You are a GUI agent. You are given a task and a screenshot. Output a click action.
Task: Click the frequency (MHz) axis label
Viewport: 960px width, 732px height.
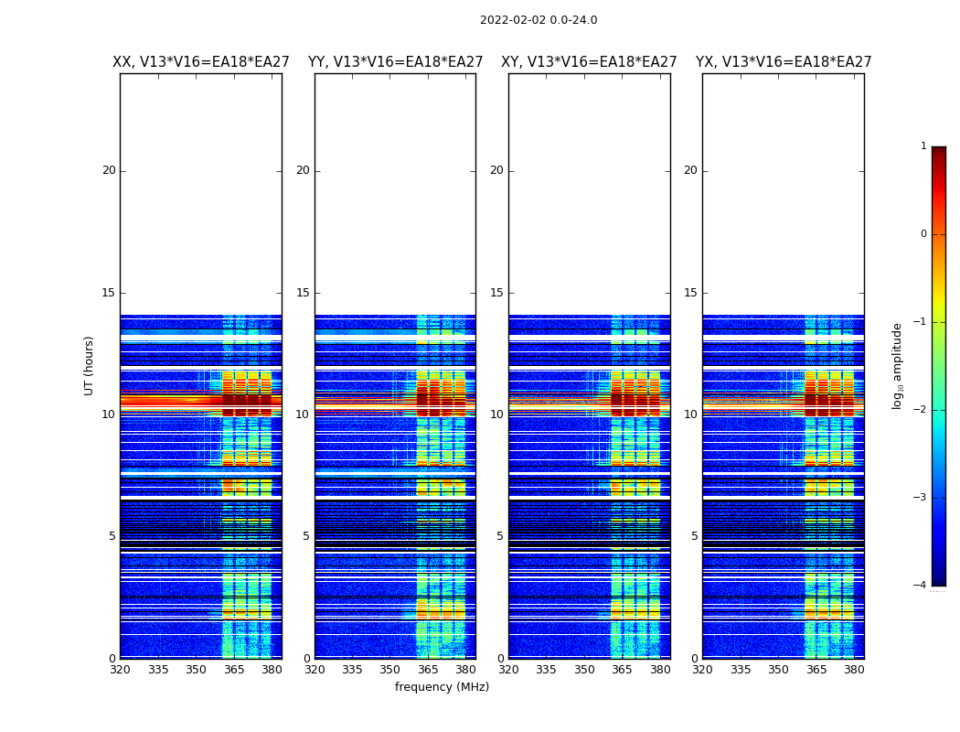(x=442, y=687)
